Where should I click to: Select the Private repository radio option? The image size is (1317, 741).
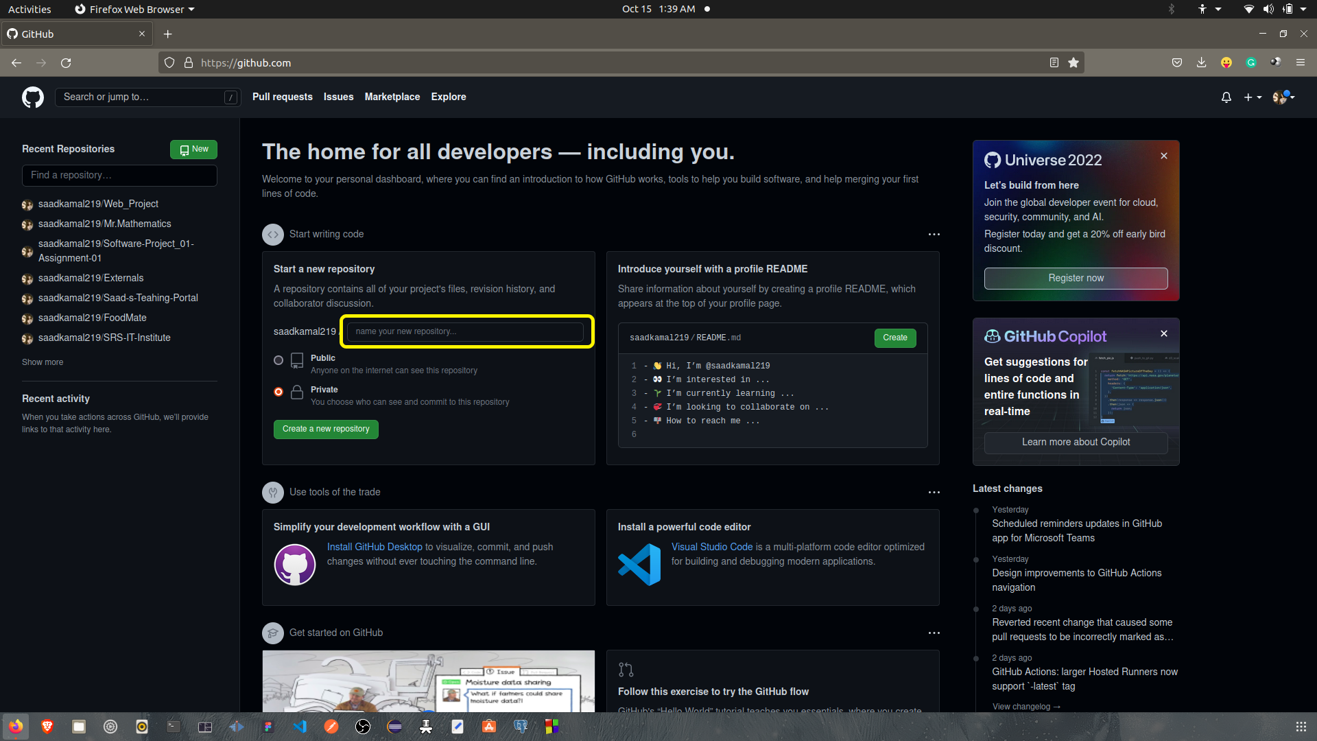tap(278, 392)
